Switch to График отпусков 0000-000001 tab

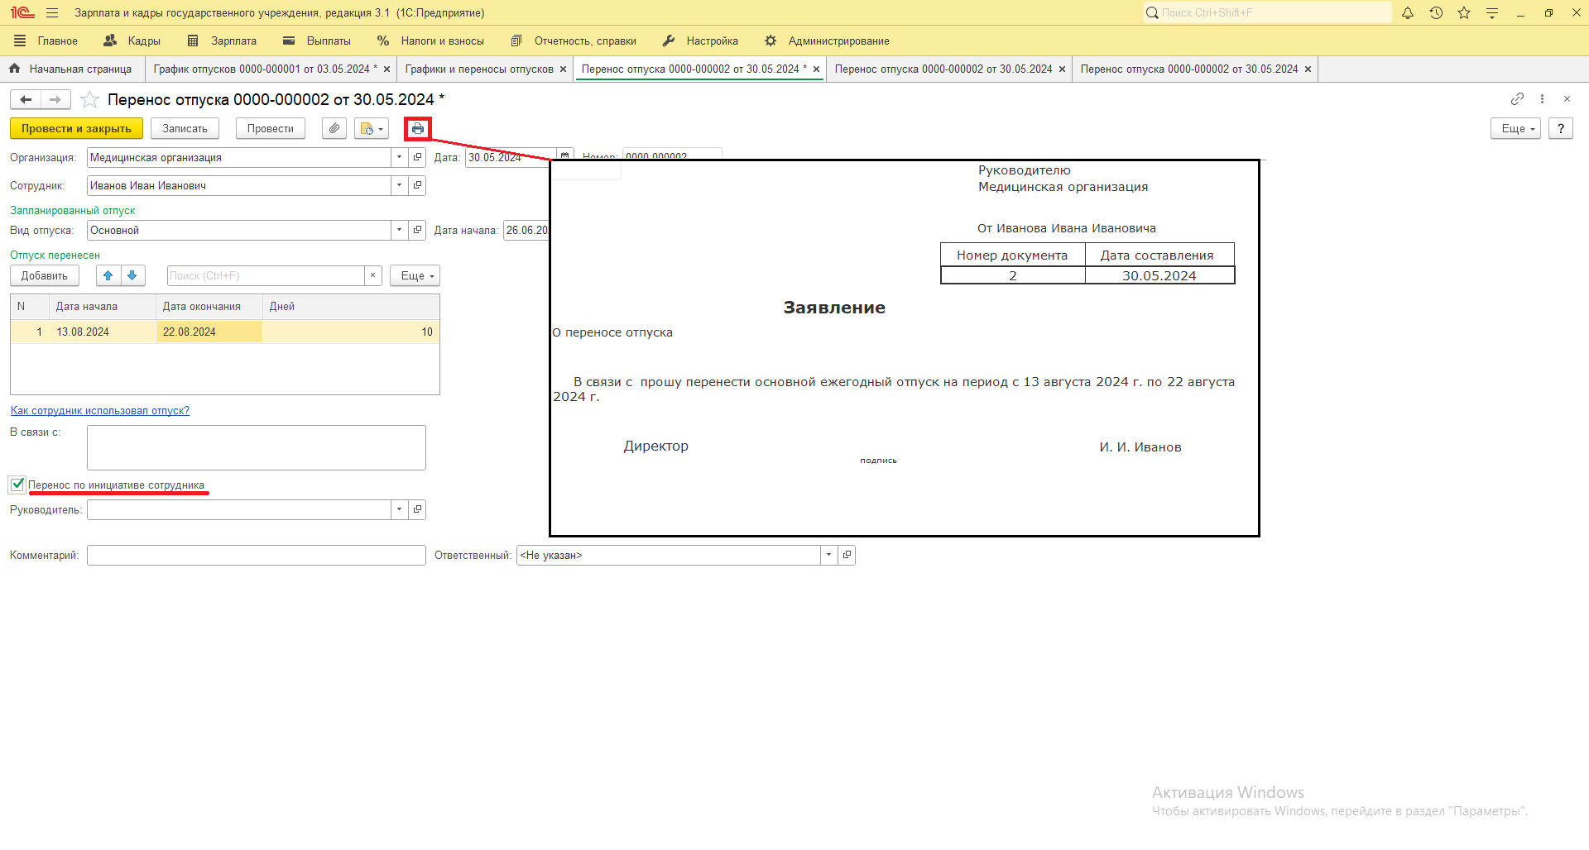(x=265, y=69)
